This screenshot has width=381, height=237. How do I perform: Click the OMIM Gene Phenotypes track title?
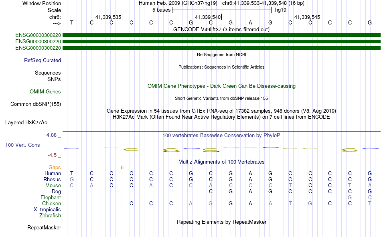pos(221,86)
